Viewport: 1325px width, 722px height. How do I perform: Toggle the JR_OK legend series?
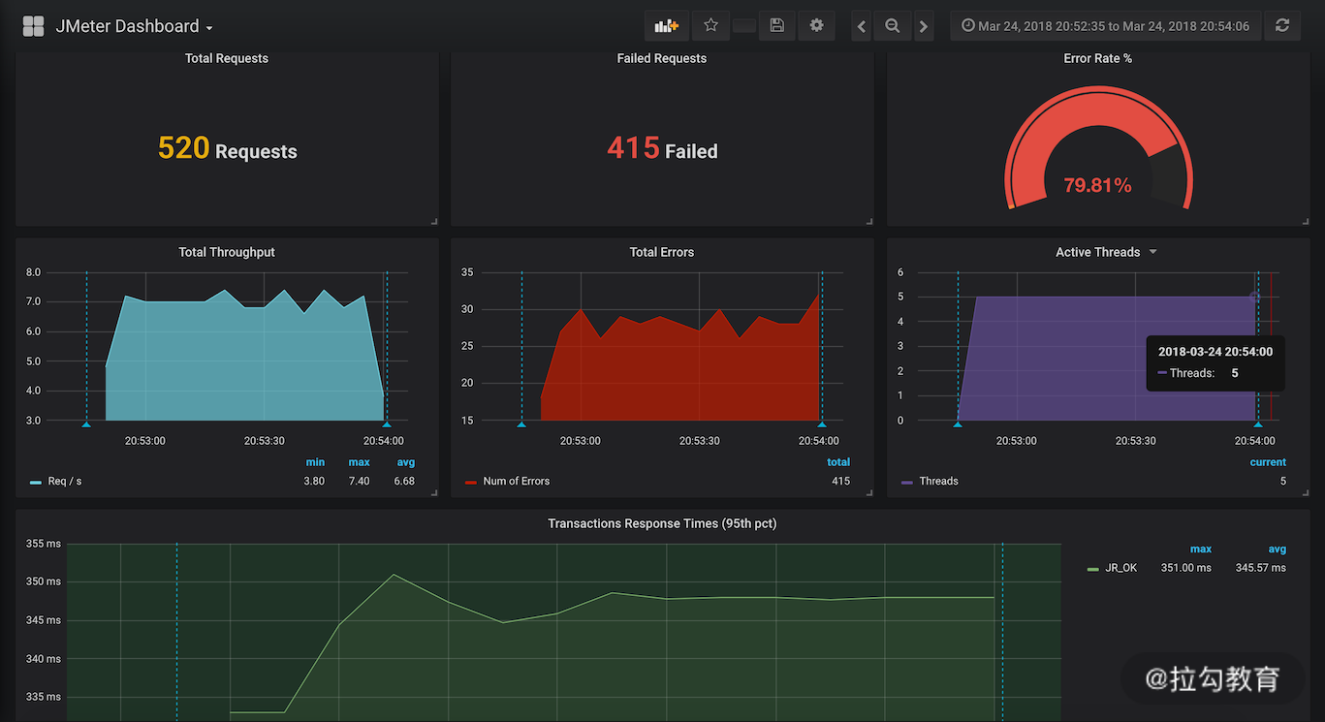coord(1121,568)
